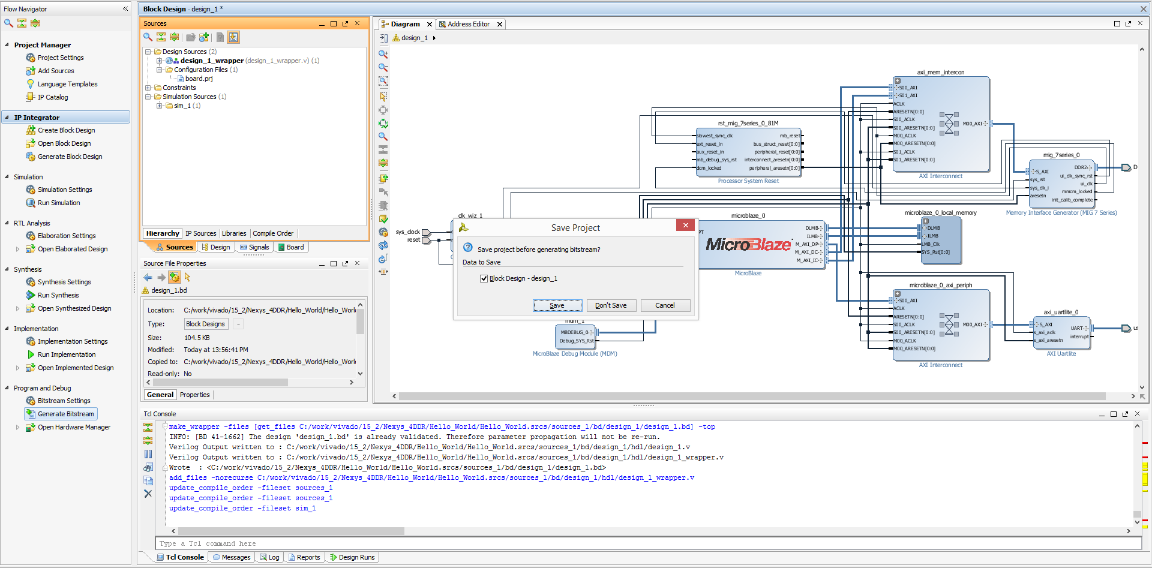The height and width of the screenshot is (568, 1152).
Task: Click the zoom out icon in Diagram toolbar
Action: click(383, 67)
